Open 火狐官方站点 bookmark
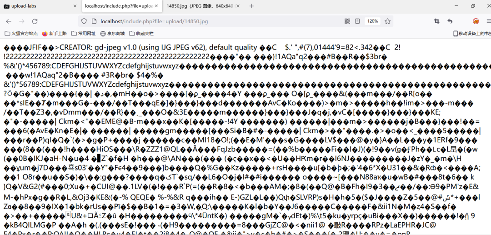The width and height of the screenshot is (491, 235). (x=21, y=34)
